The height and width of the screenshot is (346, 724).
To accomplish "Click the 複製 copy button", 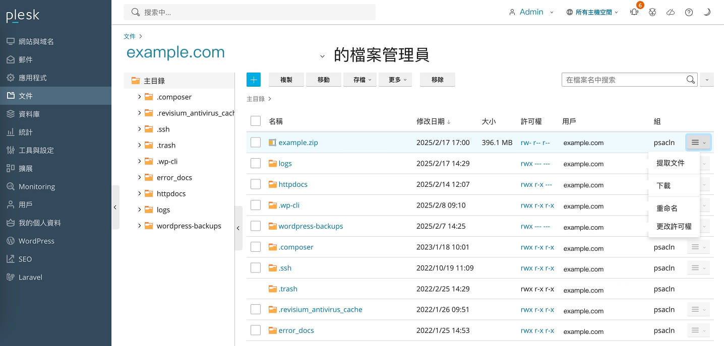I will [x=286, y=80].
